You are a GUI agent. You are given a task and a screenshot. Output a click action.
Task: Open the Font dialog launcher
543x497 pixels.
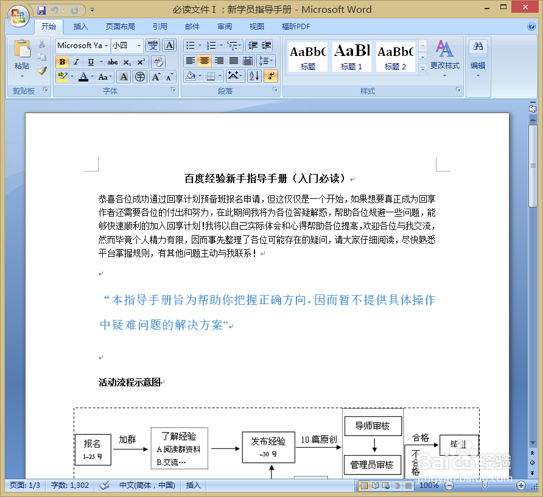[173, 89]
